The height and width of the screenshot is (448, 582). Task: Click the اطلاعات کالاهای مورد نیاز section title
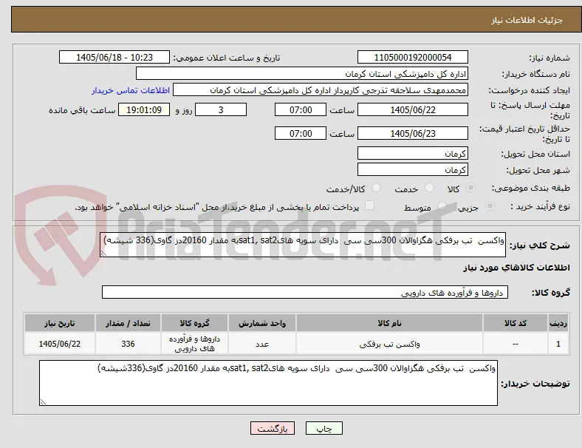point(516,268)
